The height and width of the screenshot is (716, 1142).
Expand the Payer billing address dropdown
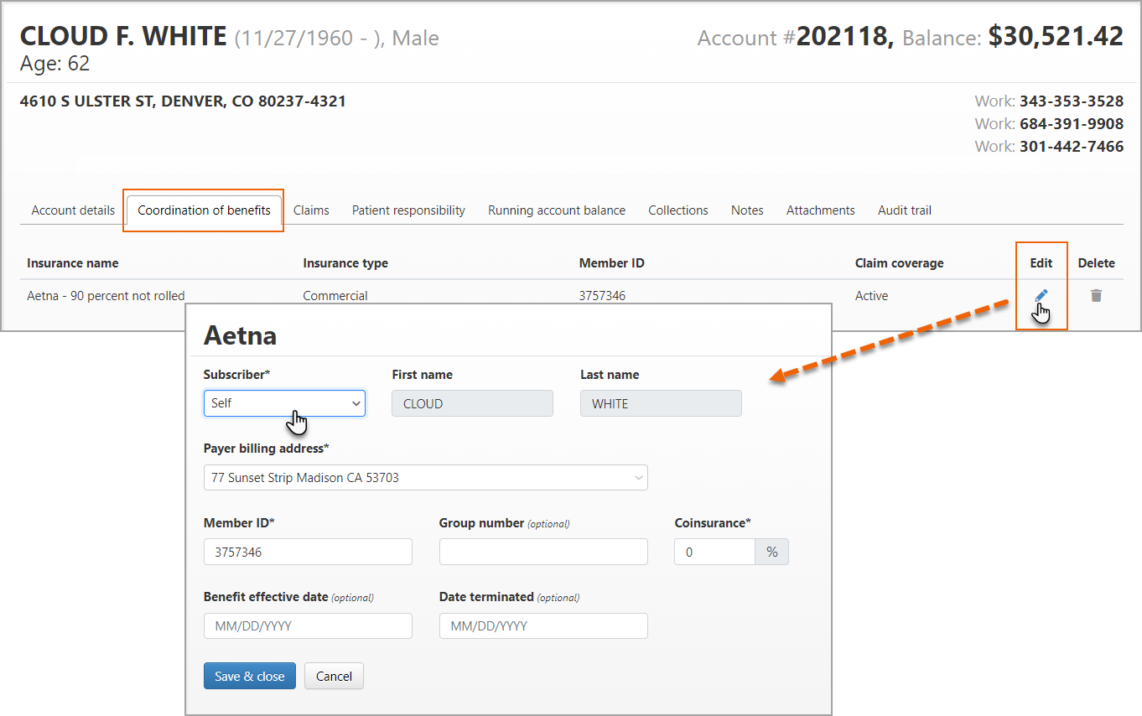(x=425, y=478)
